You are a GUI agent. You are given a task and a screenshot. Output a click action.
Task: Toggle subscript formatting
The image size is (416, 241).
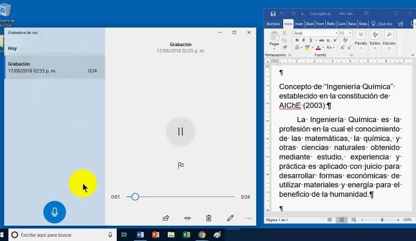(x=329, y=40)
